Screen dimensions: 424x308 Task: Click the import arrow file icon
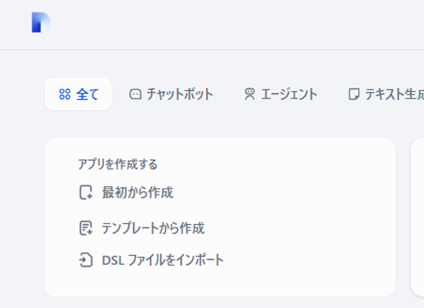pyautogui.click(x=86, y=260)
